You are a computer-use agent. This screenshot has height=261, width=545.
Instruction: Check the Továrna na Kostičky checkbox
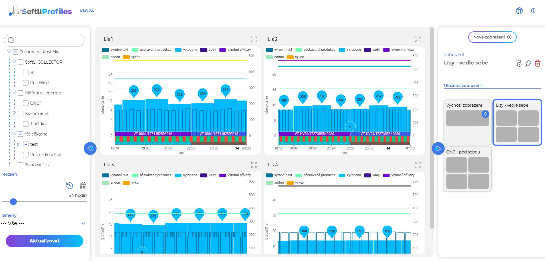point(15,52)
